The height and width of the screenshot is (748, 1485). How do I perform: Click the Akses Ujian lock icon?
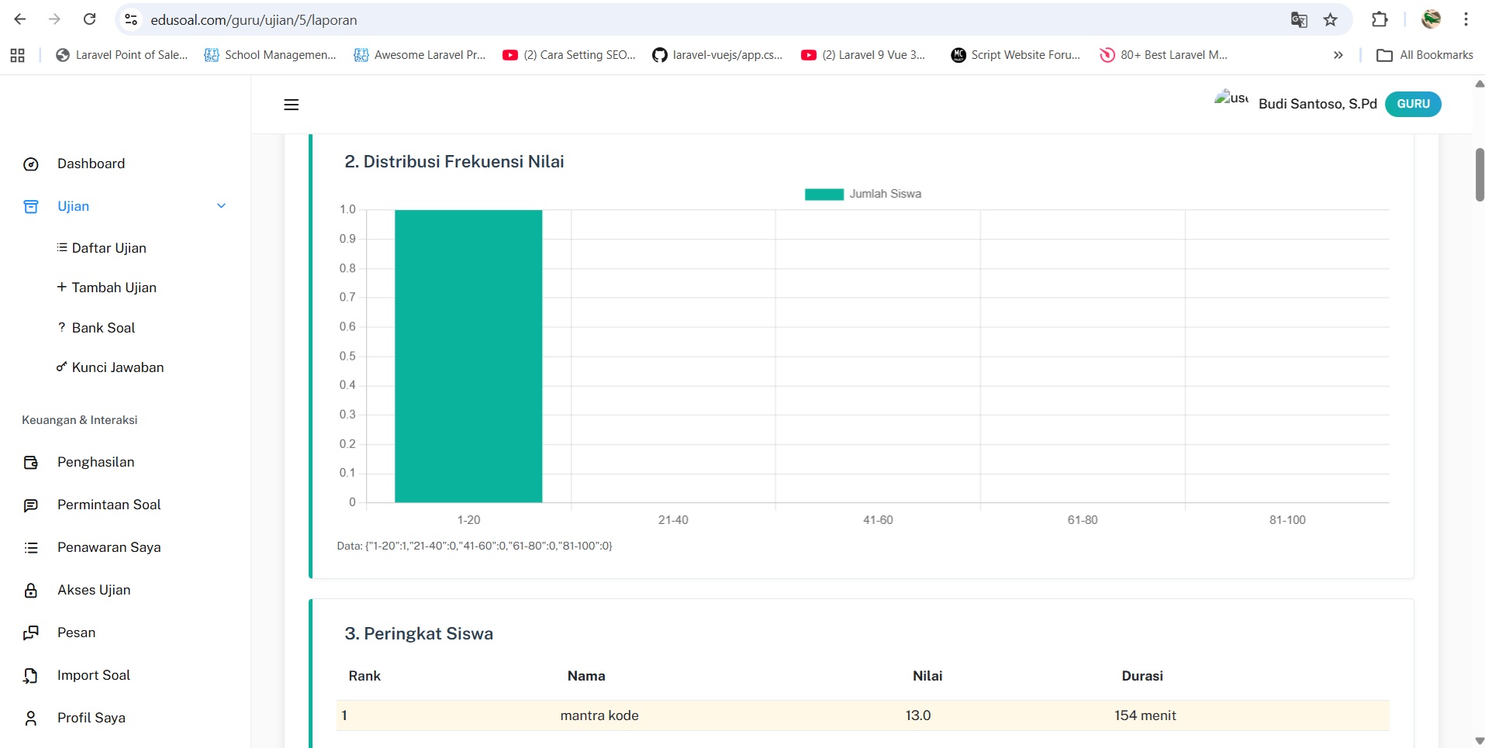pos(31,591)
